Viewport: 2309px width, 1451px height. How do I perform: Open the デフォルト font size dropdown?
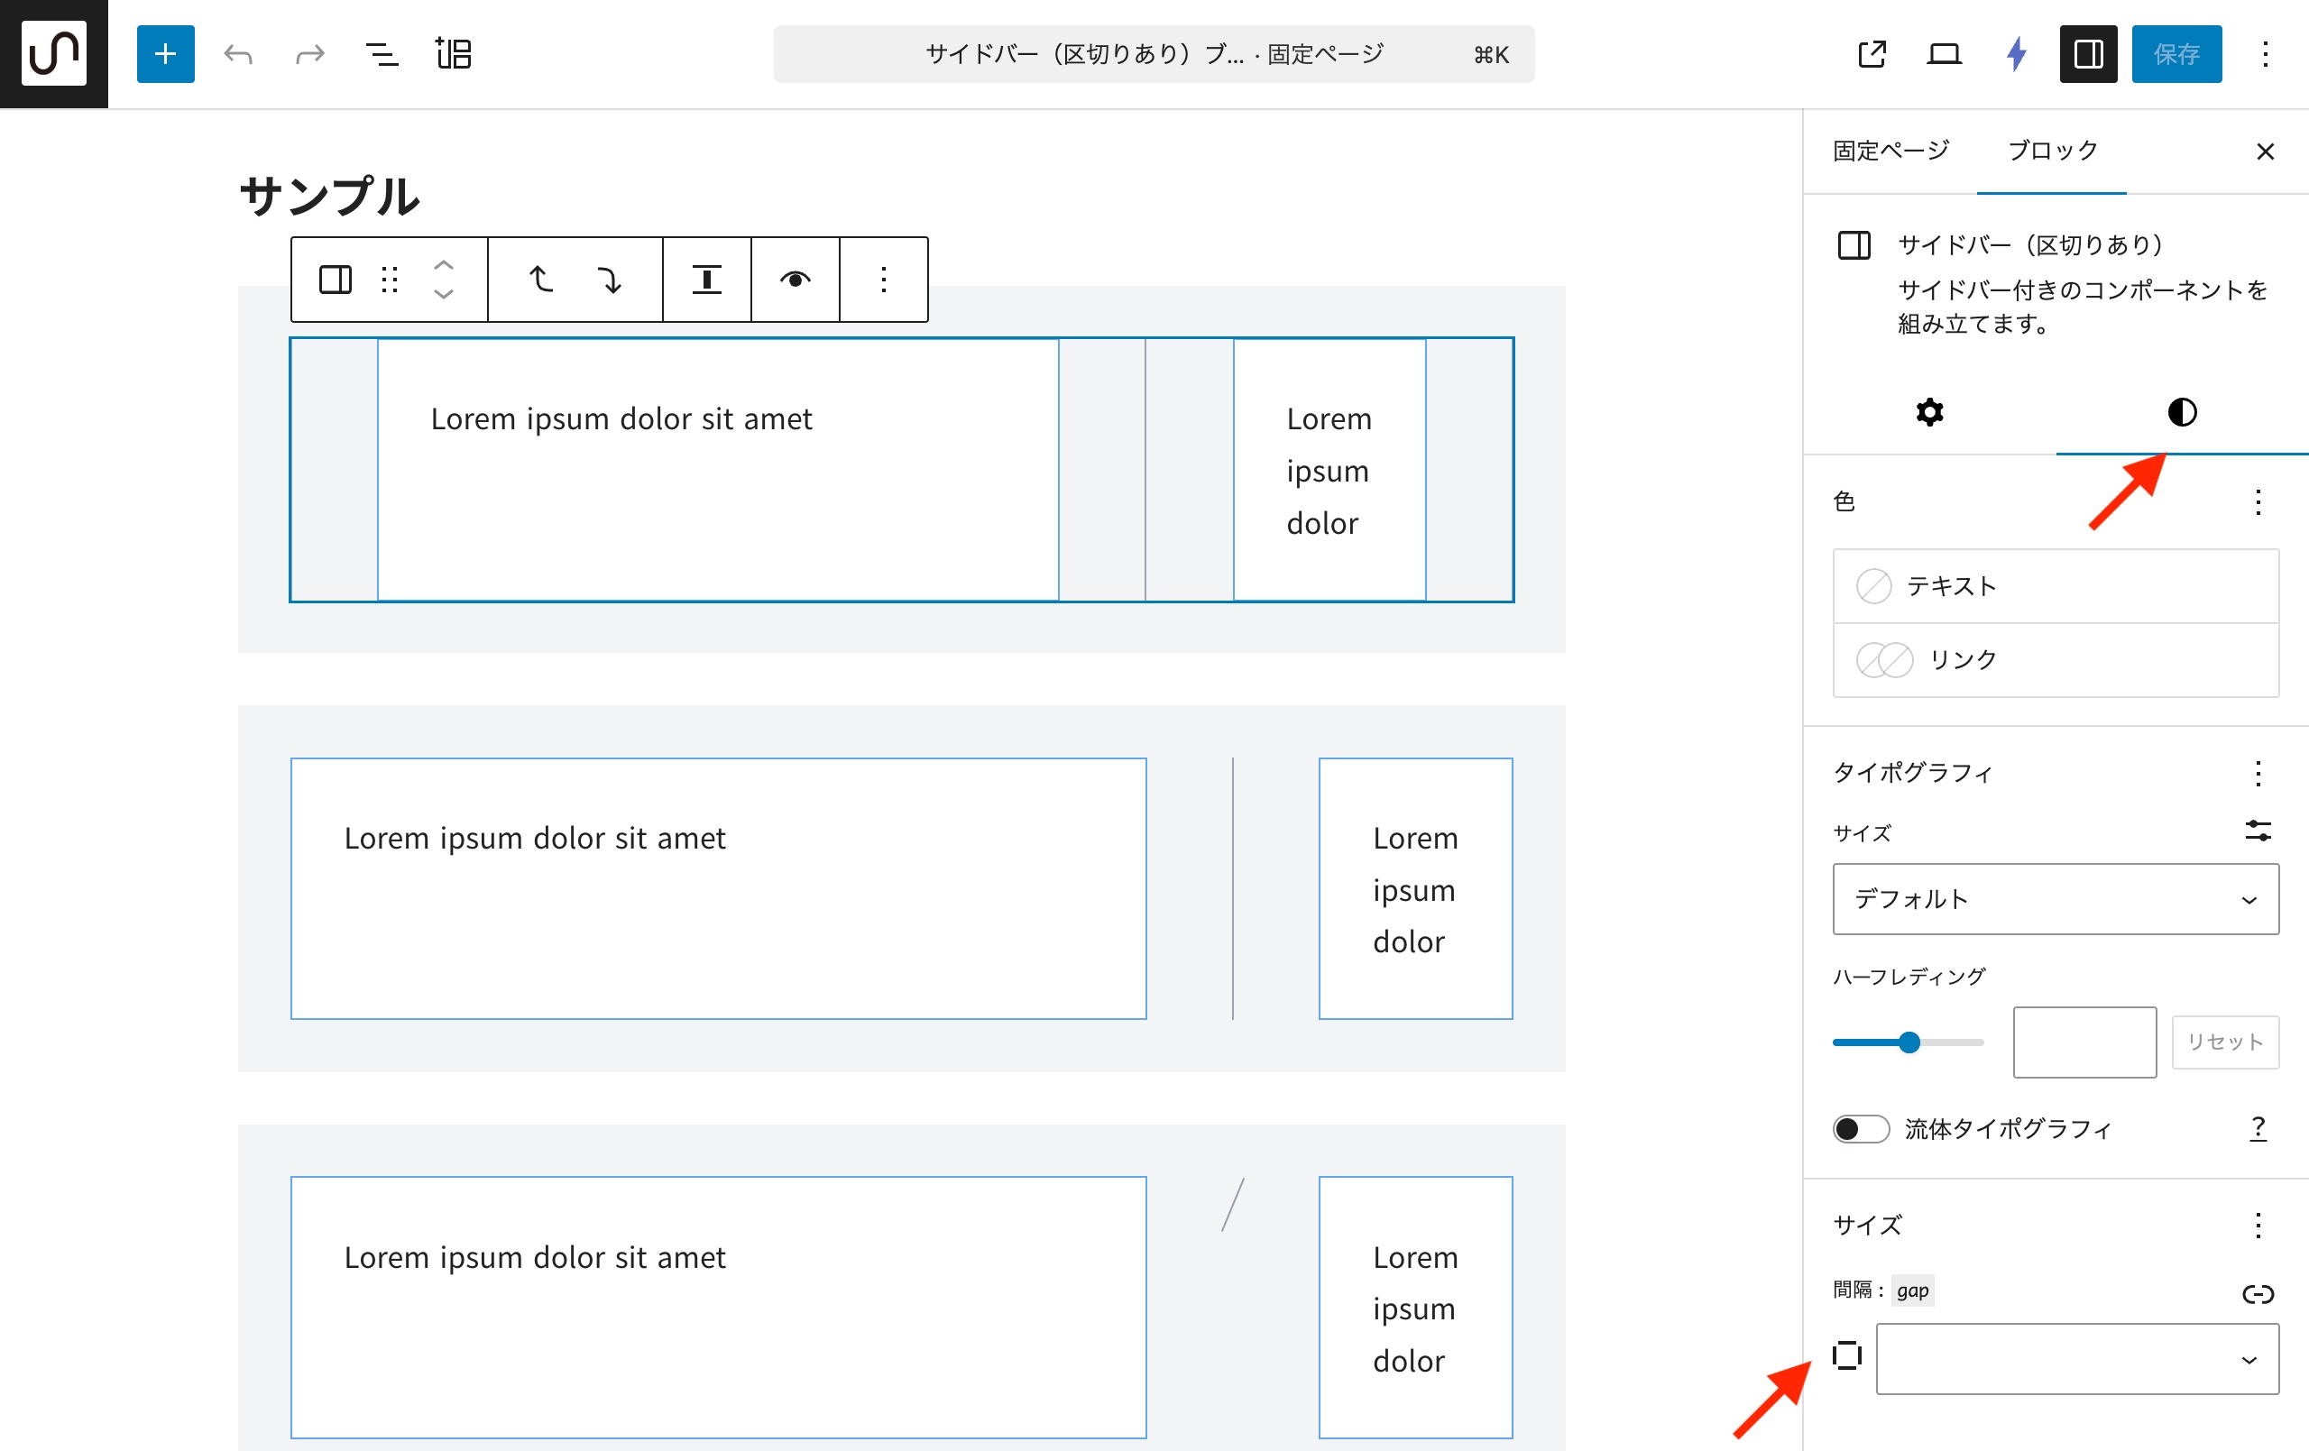click(2055, 898)
